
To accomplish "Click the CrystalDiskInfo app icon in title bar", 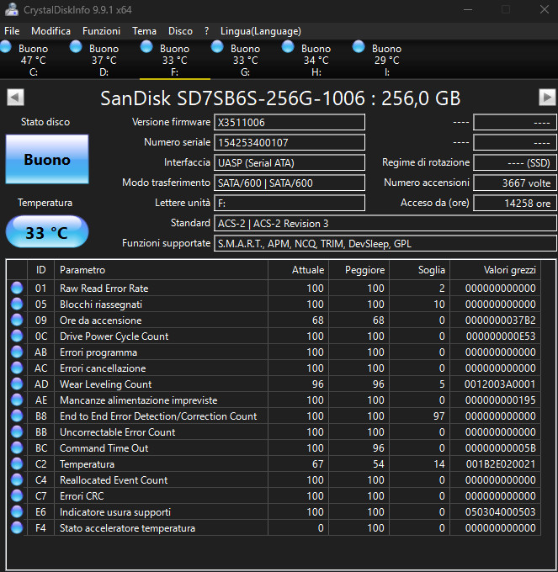I will click(x=11, y=9).
